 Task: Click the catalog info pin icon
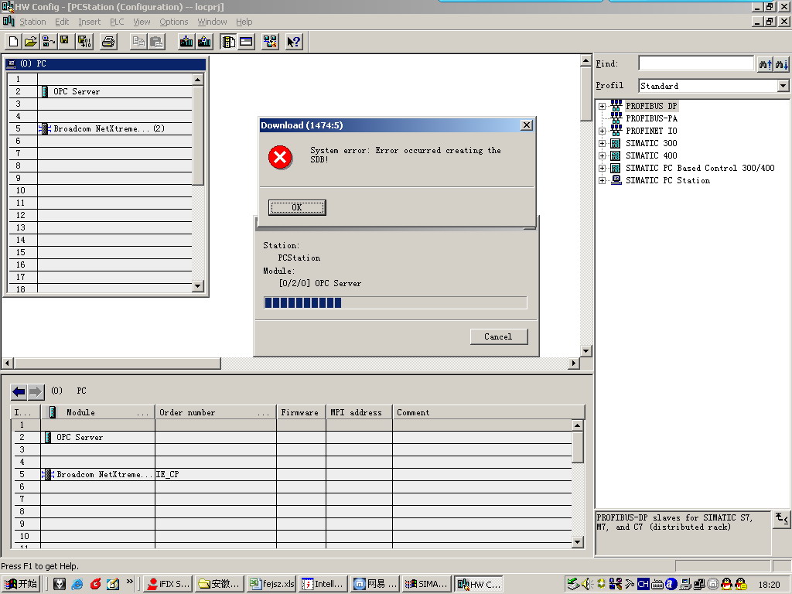(781, 519)
